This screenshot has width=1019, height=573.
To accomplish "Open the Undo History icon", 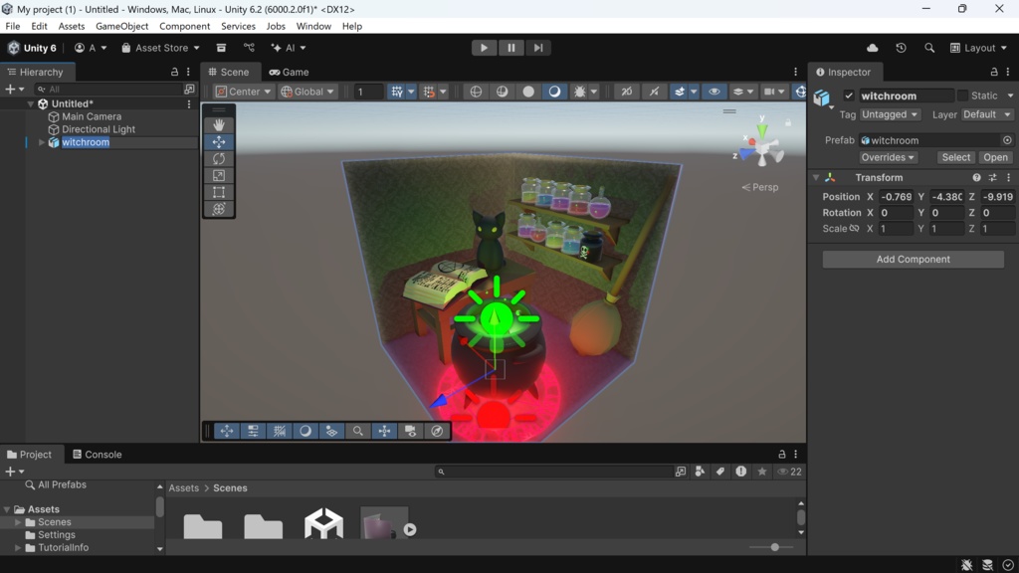I will [901, 48].
